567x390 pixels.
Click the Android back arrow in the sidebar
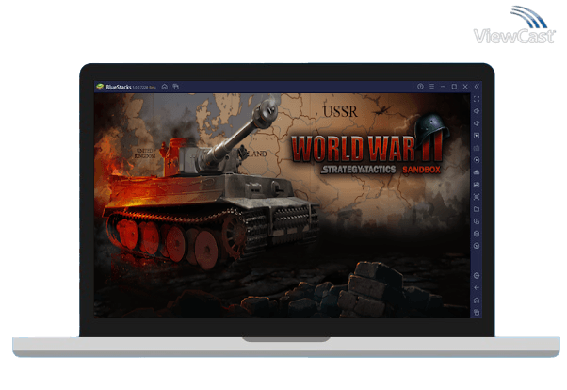point(477,288)
